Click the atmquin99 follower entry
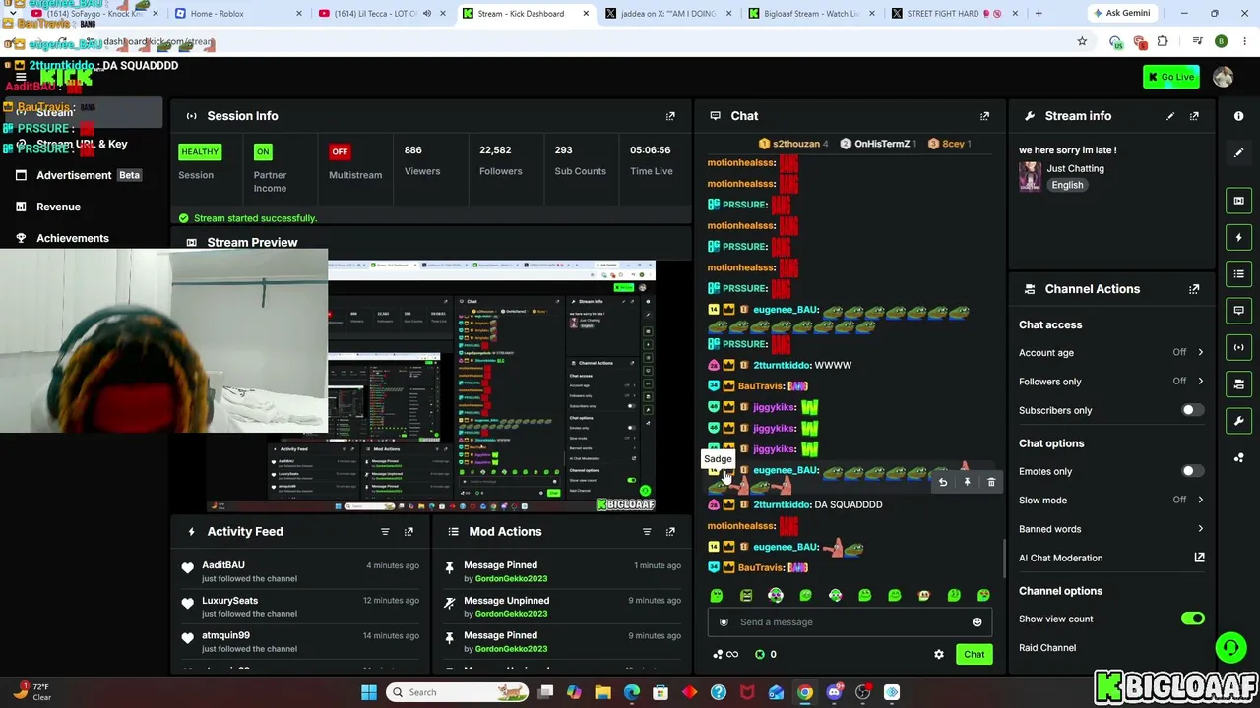 tap(301, 642)
